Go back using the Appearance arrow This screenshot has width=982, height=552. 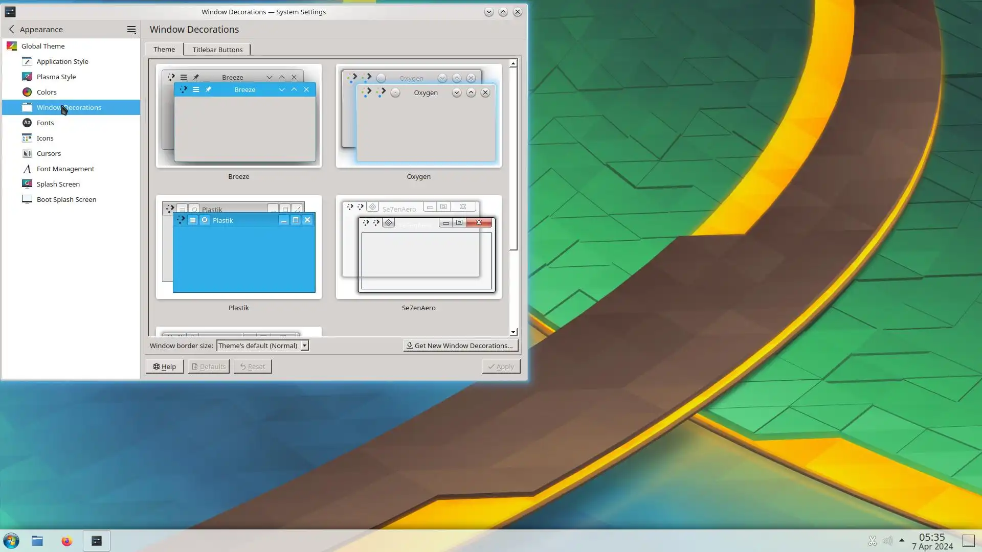12,30
